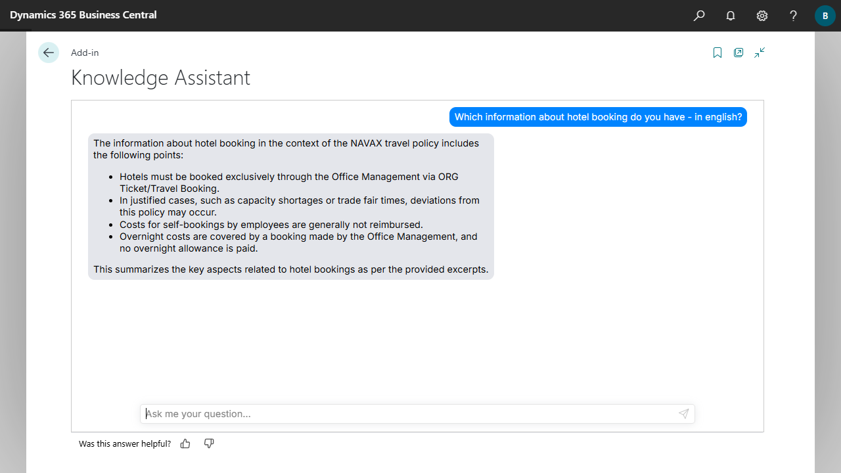Open the notifications bell
The height and width of the screenshot is (473, 841).
tap(731, 16)
